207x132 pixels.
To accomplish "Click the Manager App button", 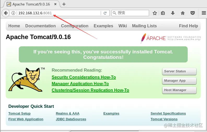I will click(x=179, y=81).
